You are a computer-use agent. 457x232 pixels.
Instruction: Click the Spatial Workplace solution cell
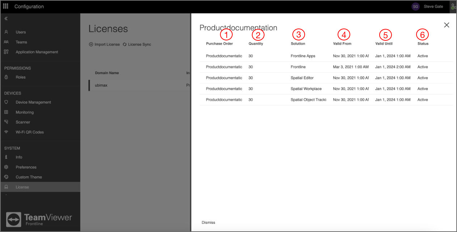click(x=306, y=89)
